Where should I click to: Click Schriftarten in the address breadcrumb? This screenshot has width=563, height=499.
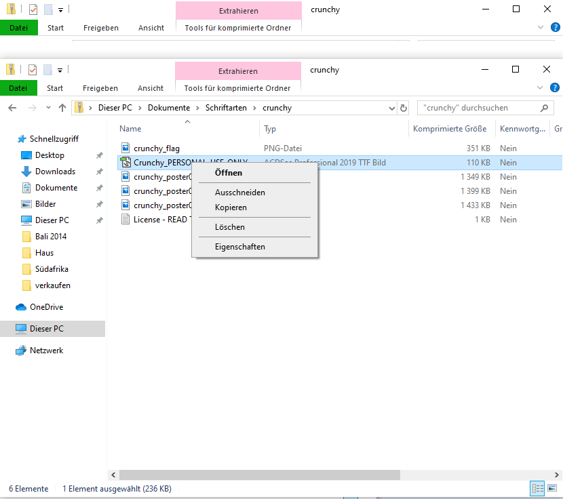click(x=226, y=108)
